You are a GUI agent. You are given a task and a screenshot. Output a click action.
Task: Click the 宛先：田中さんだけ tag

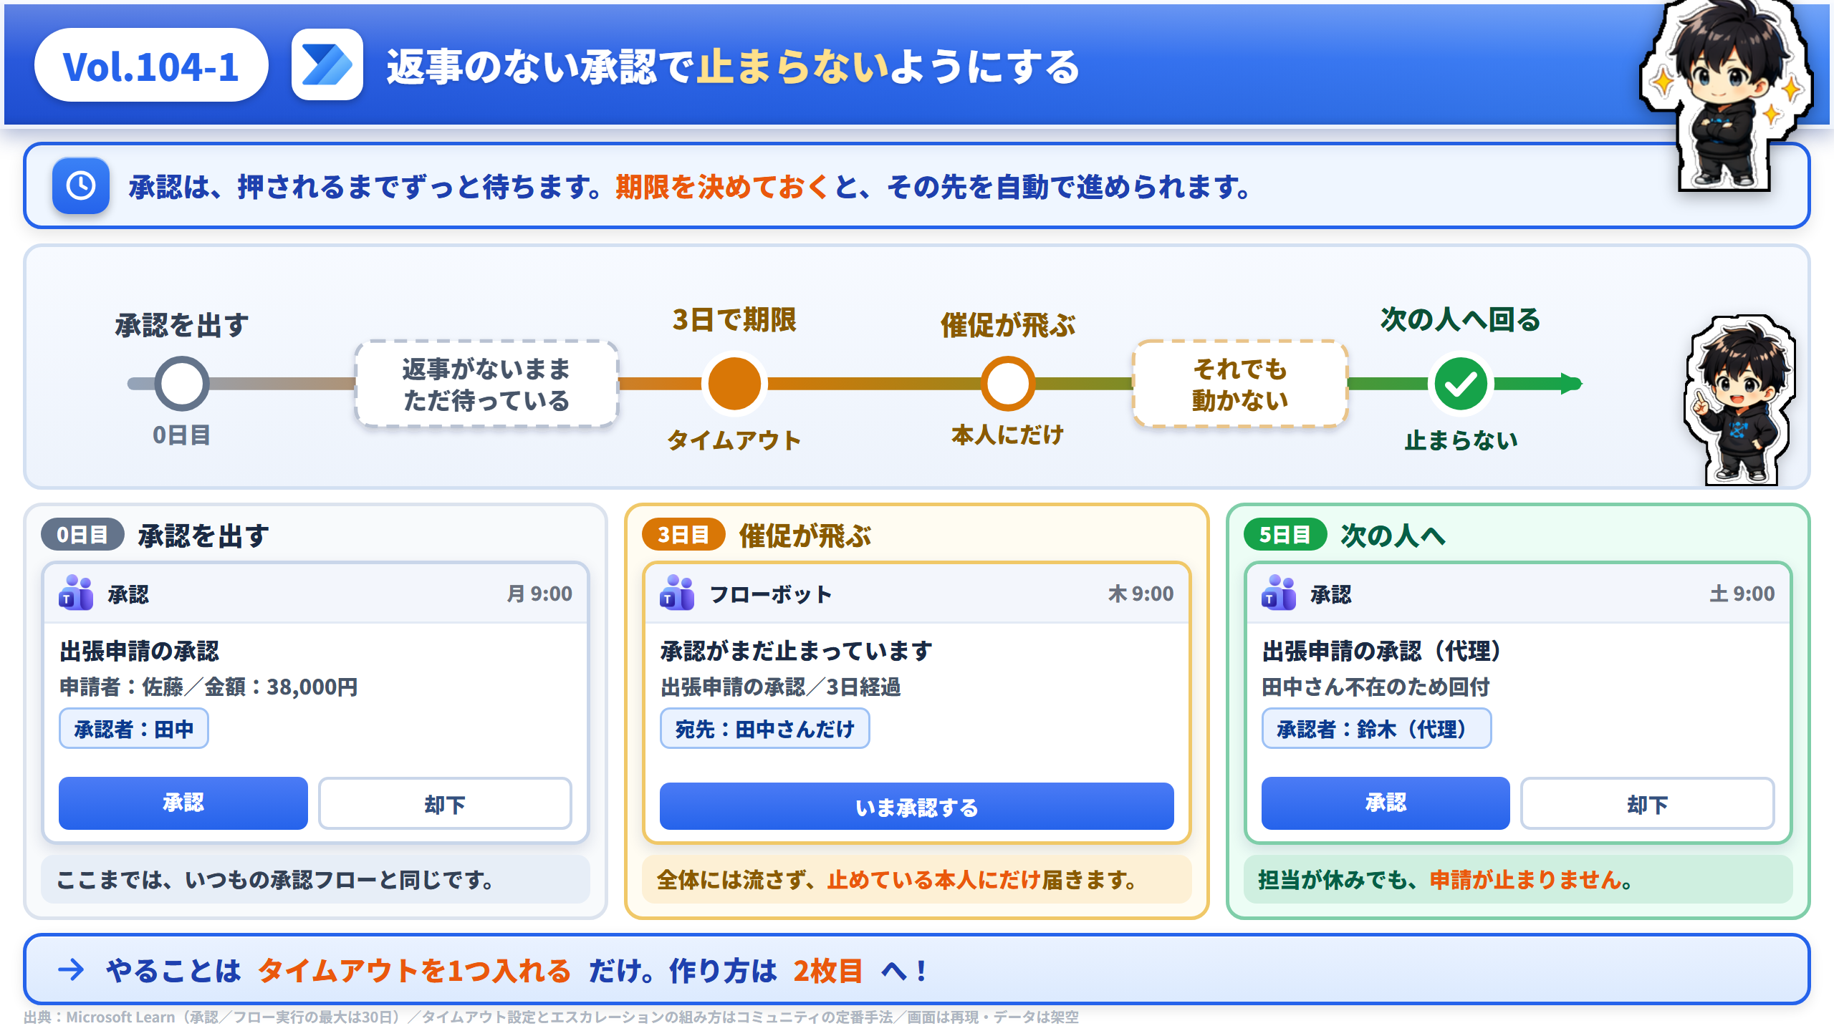pos(765,729)
